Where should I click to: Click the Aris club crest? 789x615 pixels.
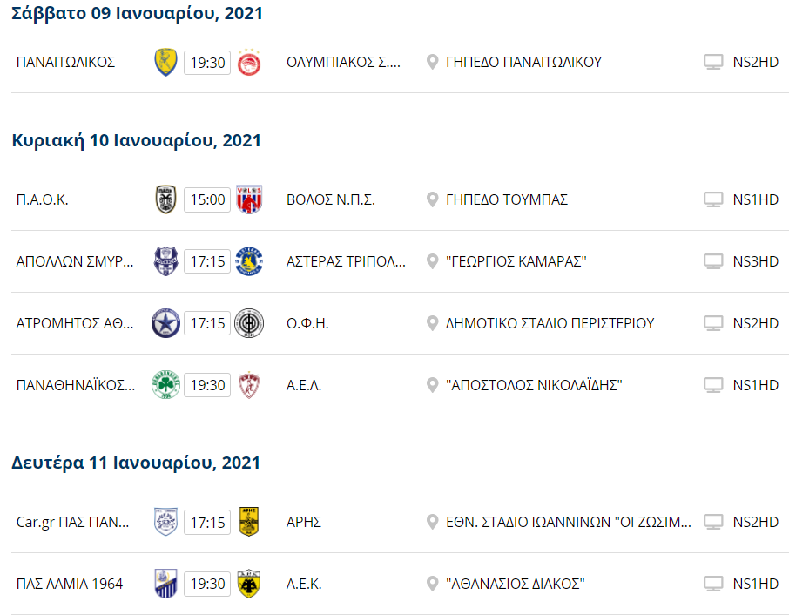[249, 522]
